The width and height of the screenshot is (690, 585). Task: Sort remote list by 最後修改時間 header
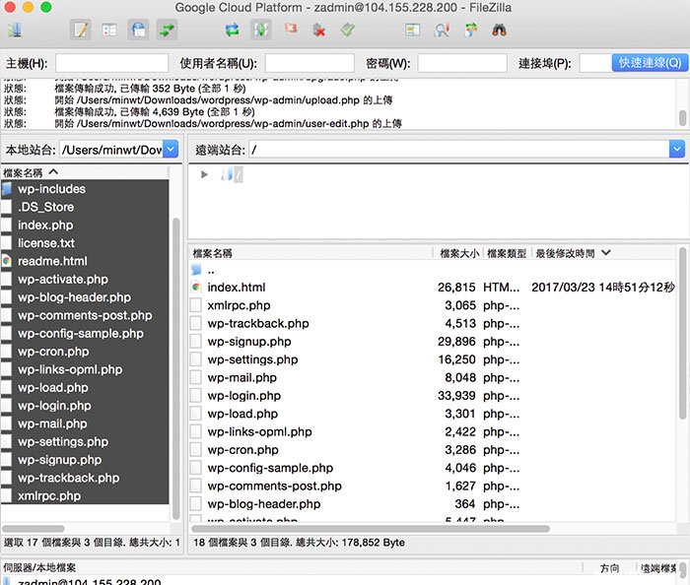[603, 253]
